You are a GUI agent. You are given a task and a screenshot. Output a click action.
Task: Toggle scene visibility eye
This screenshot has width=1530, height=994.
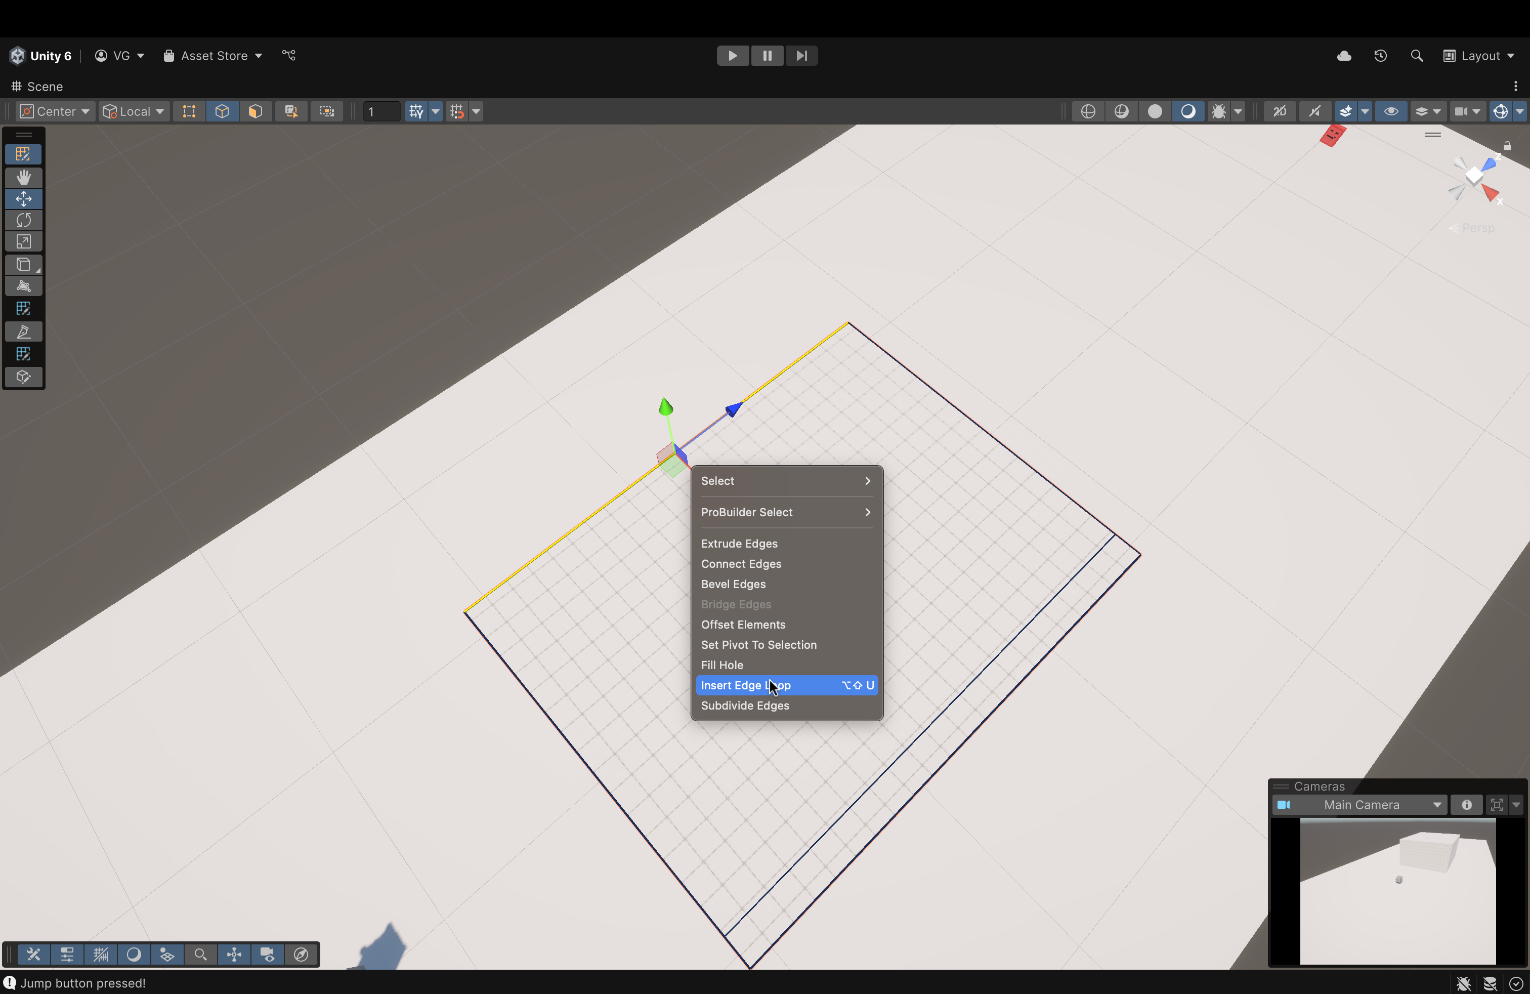(1391, 111)
